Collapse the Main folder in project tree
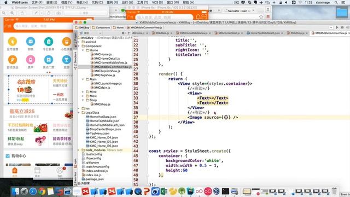 coord(83,79)
